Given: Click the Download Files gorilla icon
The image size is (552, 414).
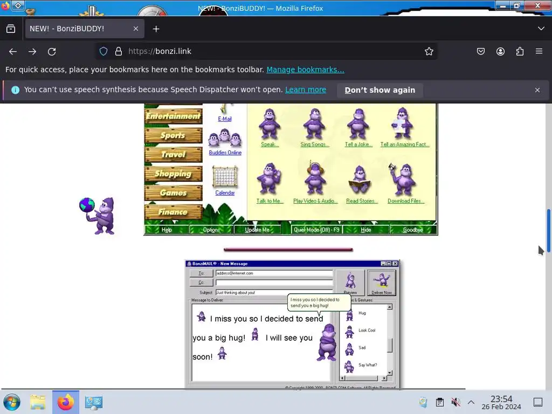Looking at the screenshot, I should point(403,180).
